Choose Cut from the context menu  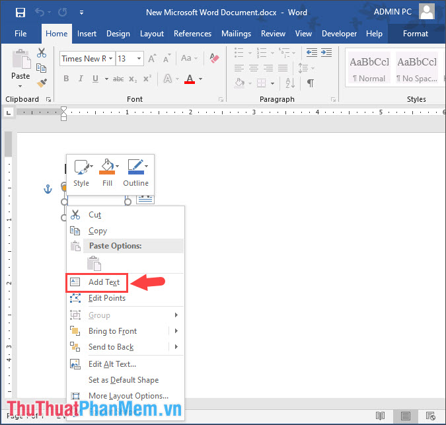pyautogui.click(x=126, y=215)
